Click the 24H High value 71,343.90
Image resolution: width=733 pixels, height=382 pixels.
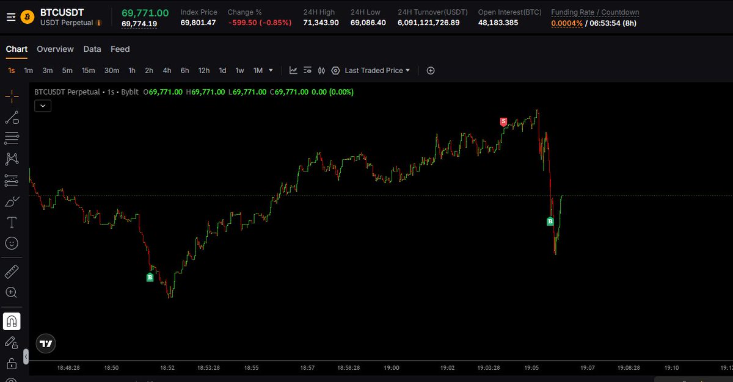321,23
